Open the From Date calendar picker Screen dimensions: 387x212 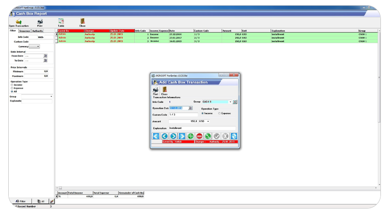(x=45, y=56)
